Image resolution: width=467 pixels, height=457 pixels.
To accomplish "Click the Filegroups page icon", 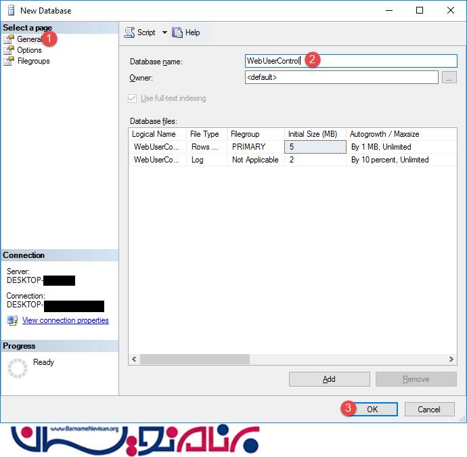I will (x=9, y=61).
